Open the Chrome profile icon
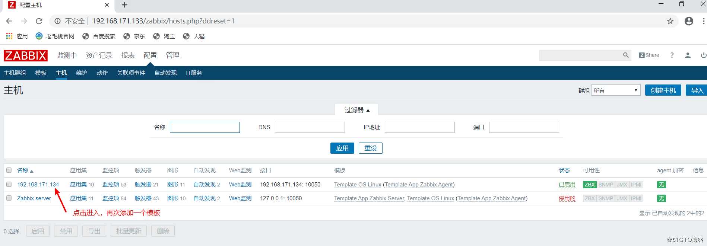Image resolution: width=707 pixels, height=246 pixels. tap(689, 21)
